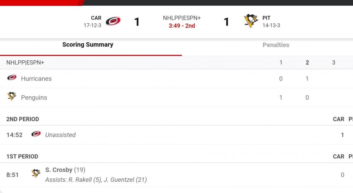
Task: Select the Scoring Summary tab
Action: pyautogui.click(x=88, y=45)
